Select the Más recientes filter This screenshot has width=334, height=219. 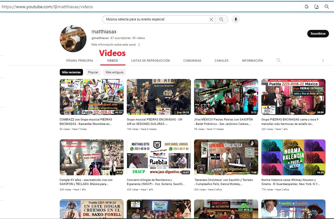71,72
